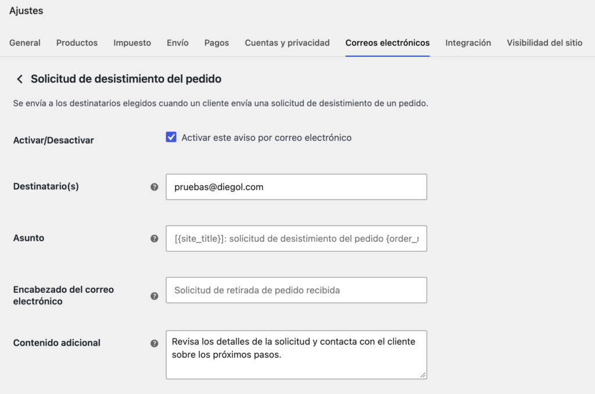The height and width of the screenshot is (394, 595).
Task: Select the Pagos tab
Action: pos(217,43)
